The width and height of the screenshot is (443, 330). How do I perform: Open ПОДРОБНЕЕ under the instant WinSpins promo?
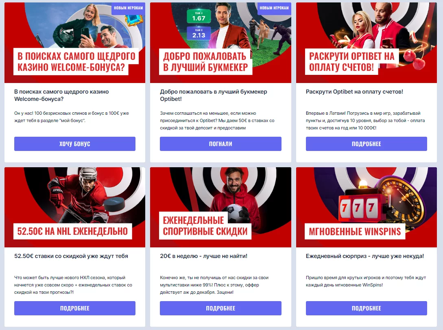click(x=367, y=308)
